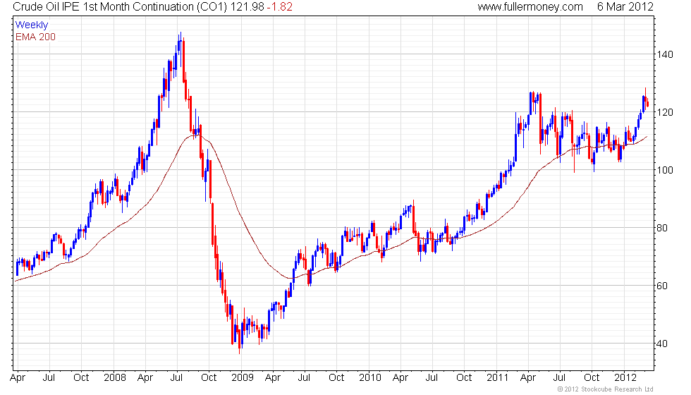Click the 40 price axis label
691x395 pixels.
[662, 344]
